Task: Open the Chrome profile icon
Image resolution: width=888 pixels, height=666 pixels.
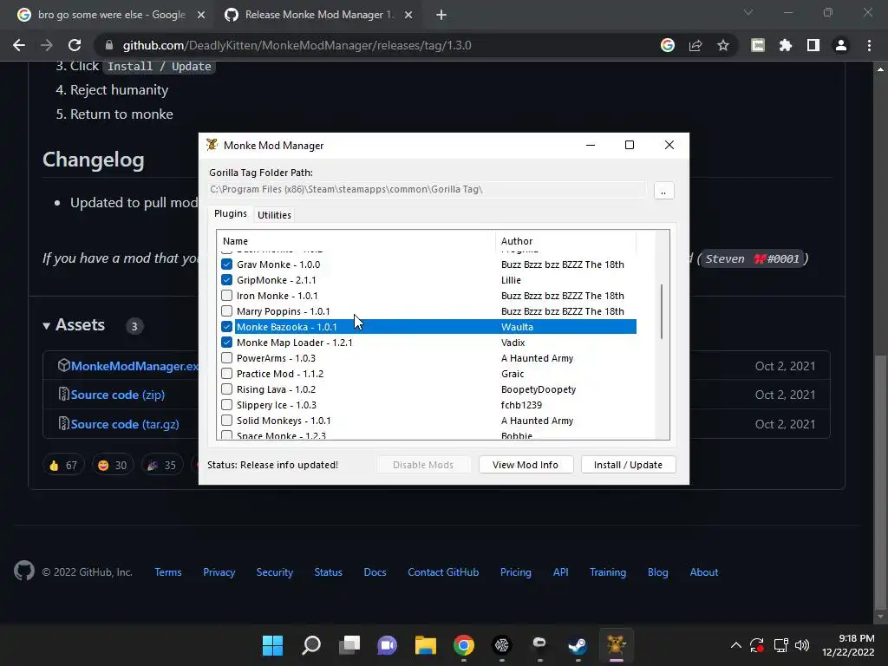Action: pyautogui.click(x=841, y=45)
